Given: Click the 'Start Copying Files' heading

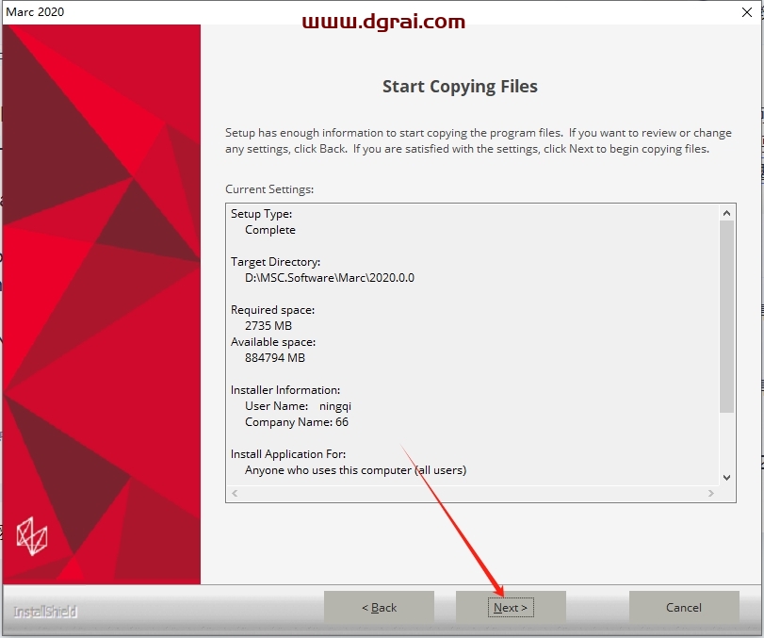Looking at the screenshot, I should click(x=460, y=87).
